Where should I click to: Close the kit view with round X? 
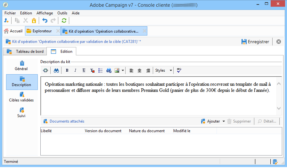(279, 42)
